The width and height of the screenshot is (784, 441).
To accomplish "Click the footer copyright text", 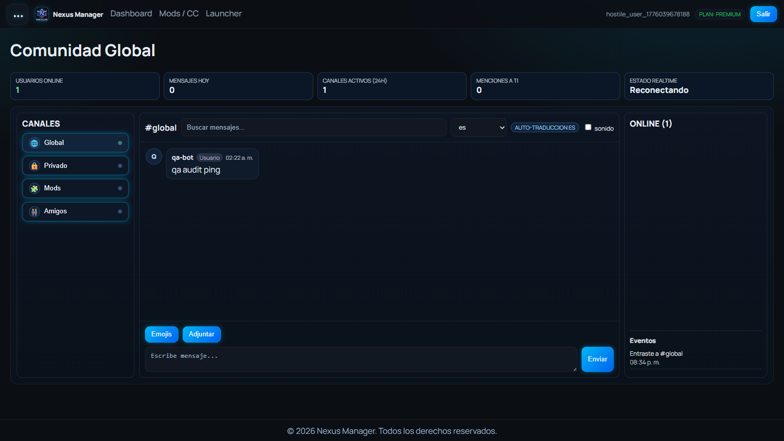I will [x=392, y=431].
